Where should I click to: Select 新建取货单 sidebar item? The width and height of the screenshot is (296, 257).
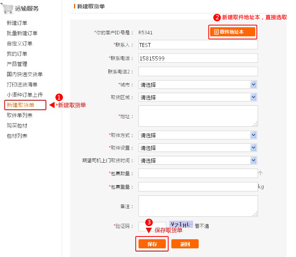point(21,105)
